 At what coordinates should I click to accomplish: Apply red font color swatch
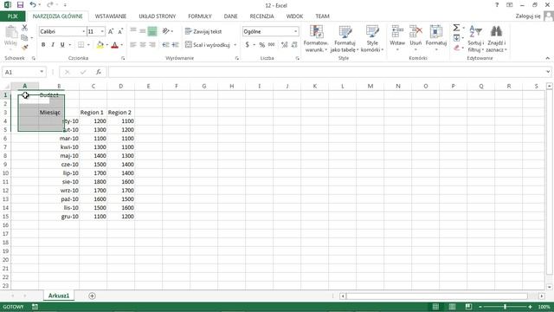pos(114,45)
